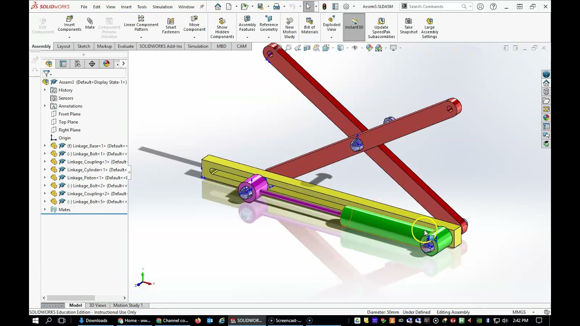Create an Exploded View
This screenshot has height=326, width=580.
[x=332, y=24]
